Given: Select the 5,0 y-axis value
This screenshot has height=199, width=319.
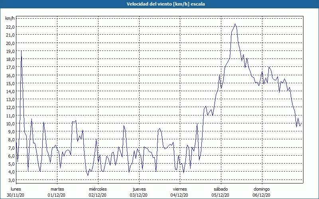Looking at the screenshot, I should [12, 164].
